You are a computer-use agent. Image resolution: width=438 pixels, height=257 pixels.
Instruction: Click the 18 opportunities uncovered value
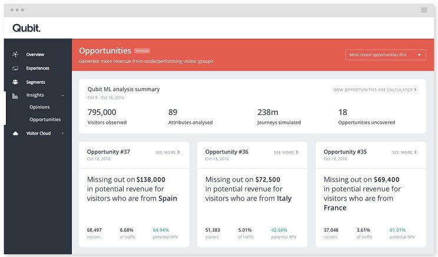pos(343,112)
